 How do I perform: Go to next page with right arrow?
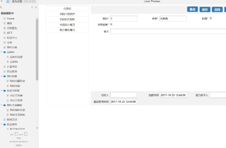click(36, 7)
